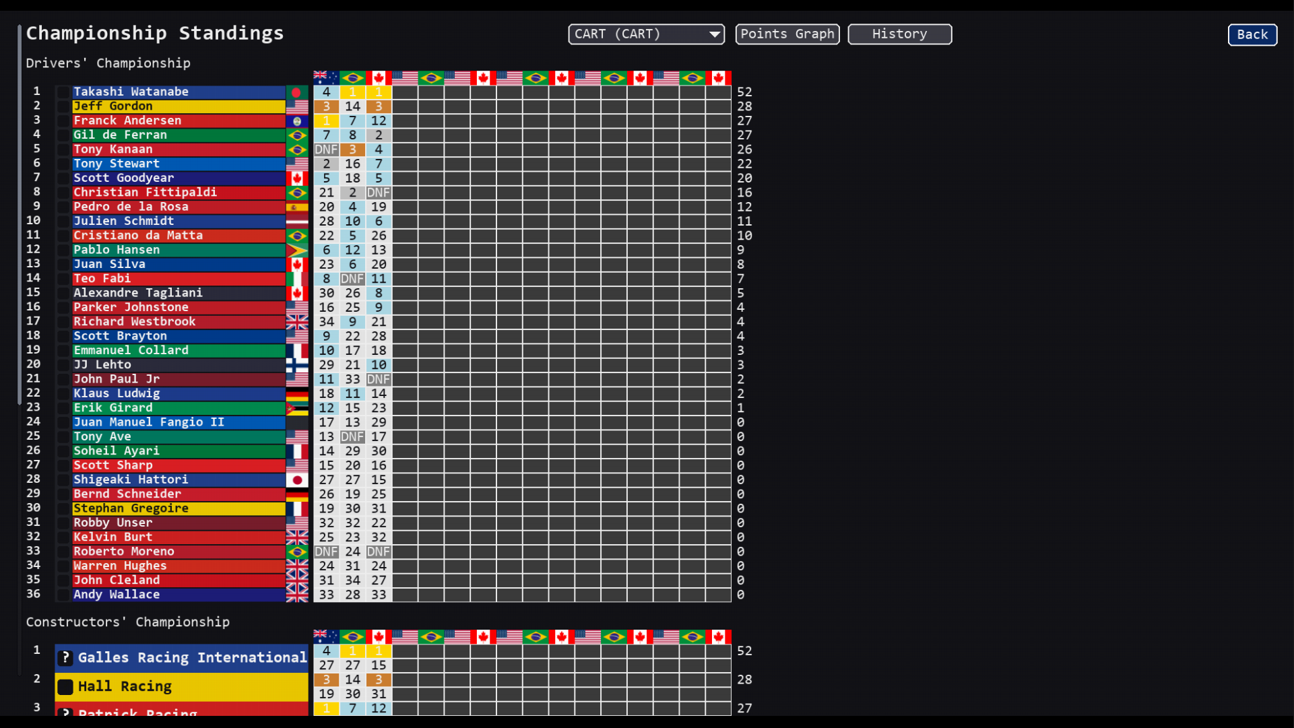Click Franck Andersen's nationality flag
The image size is (1294, 728).
tap(297, 121)
